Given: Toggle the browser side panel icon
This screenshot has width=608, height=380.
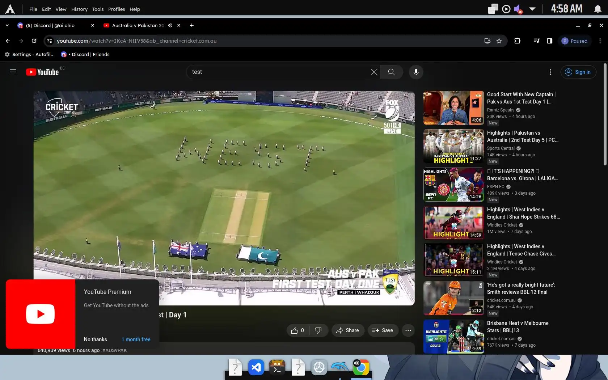Looking at the screenshot, I should (x=550, y=41).
